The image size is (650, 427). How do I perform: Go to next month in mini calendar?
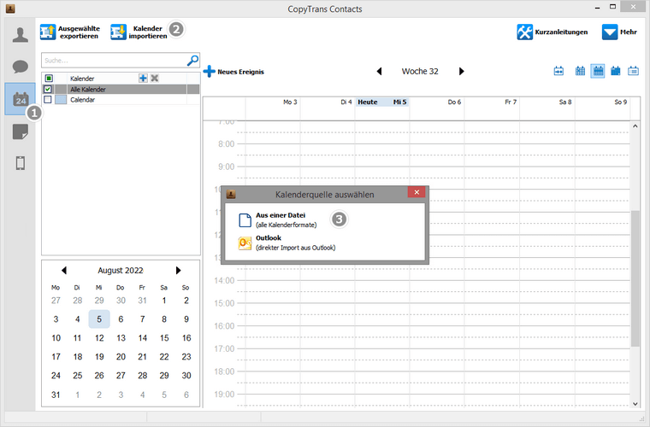178,270
